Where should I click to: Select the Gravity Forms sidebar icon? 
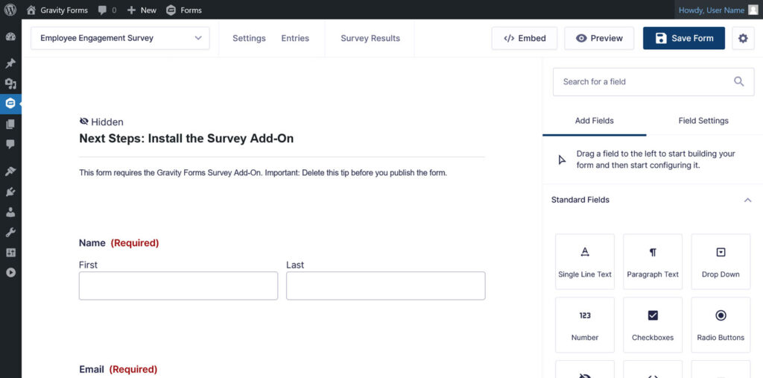click(x=10, y=104)
